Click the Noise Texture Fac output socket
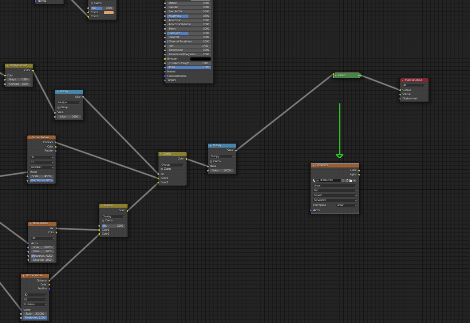This screenshot has width=470, height=323. (56, 228)
